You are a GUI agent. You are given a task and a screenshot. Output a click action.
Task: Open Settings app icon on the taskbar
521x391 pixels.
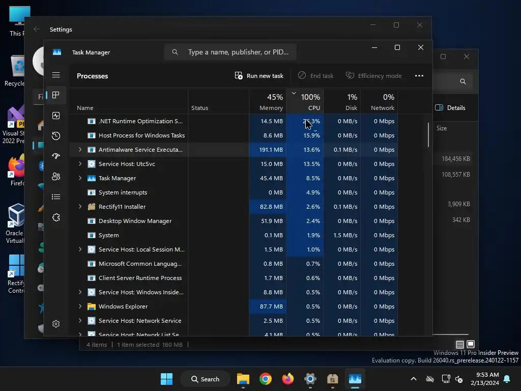click(x=310, y=379)
